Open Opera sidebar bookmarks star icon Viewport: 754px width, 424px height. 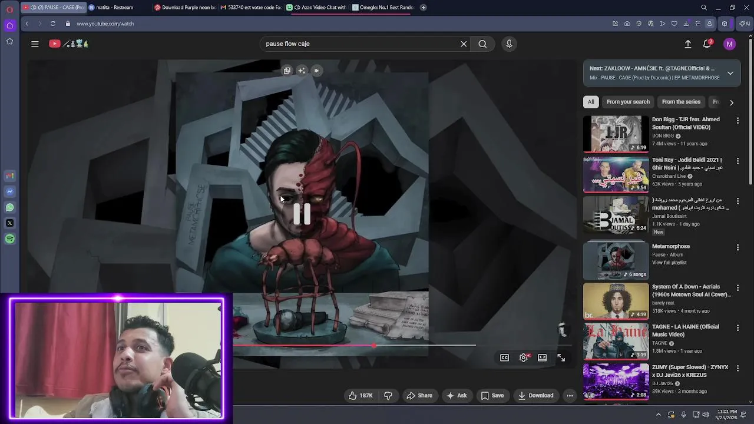click(x=9, y=41)
